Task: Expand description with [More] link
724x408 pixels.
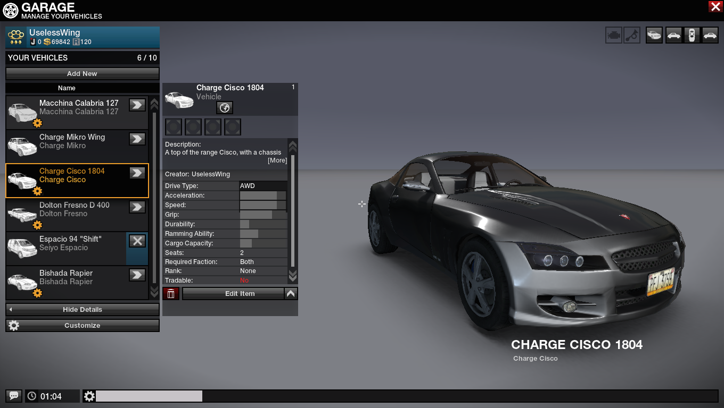Action: coord(277,160)
